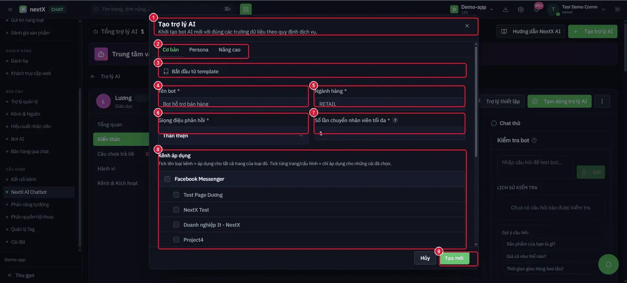Click the Ngành hàng input field
This screenshot has height=283, width=627.
tap(390, 103)
